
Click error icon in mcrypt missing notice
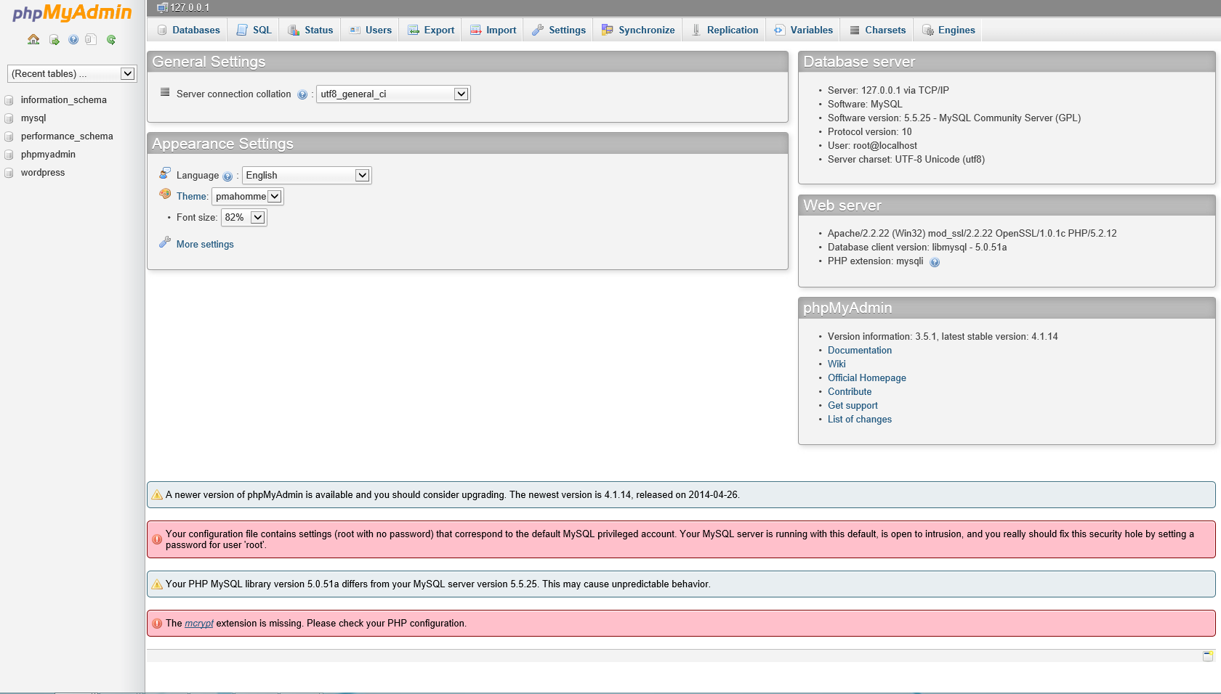coord(157,623)
